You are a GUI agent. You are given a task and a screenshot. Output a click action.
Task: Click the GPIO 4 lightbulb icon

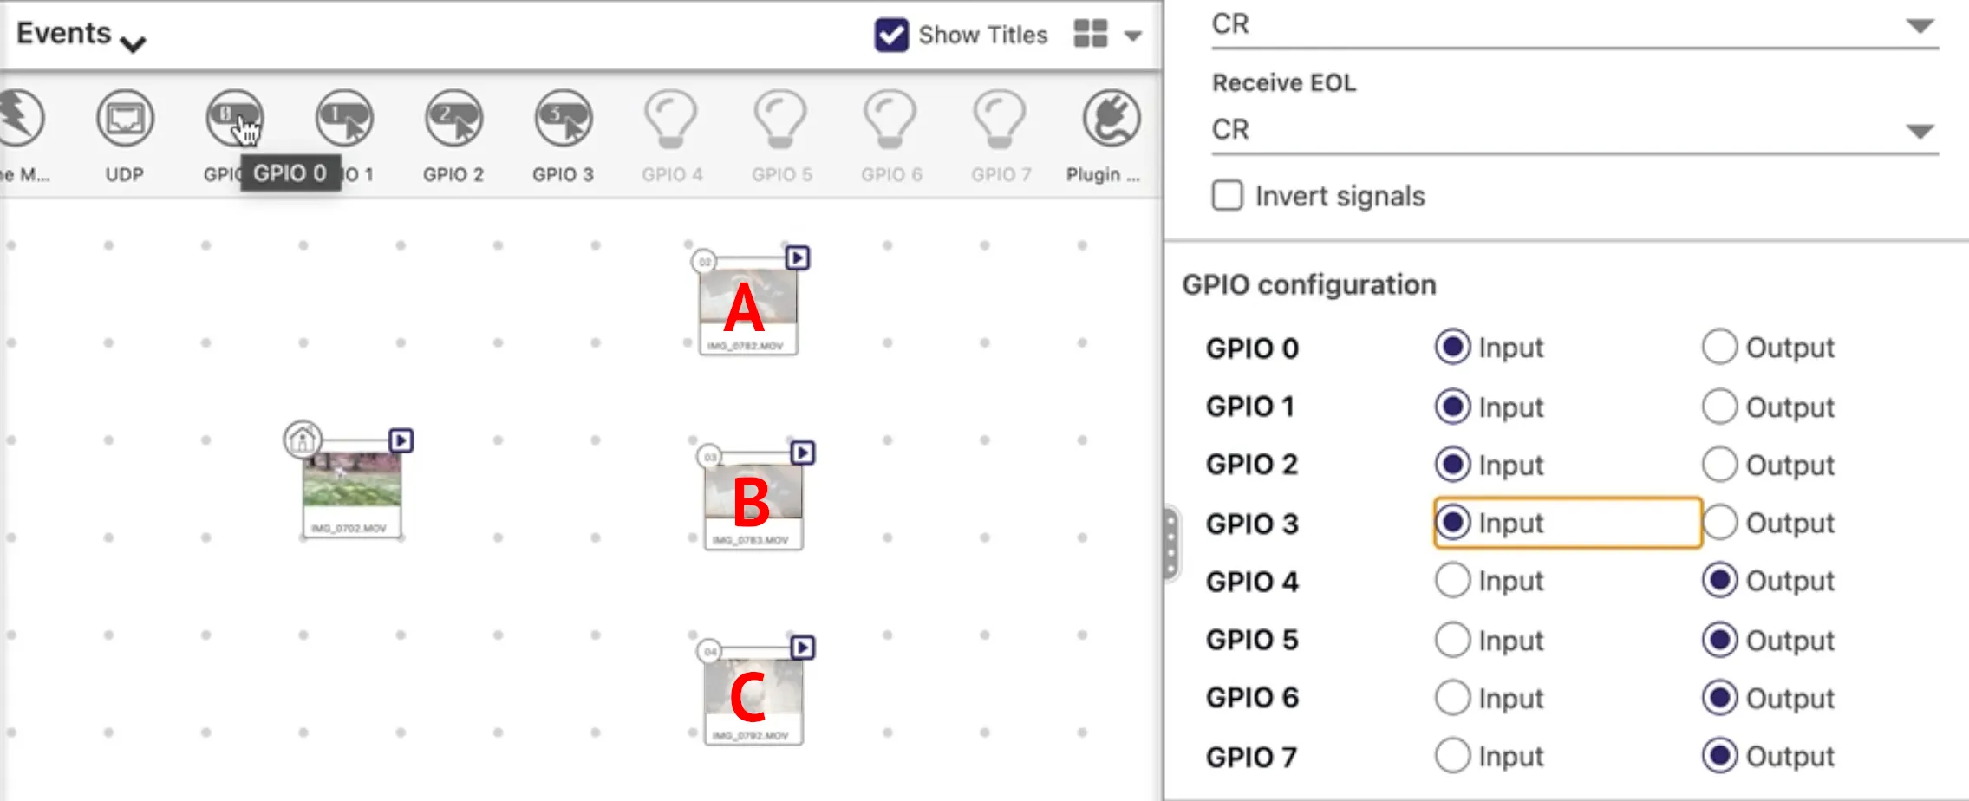point(671,119)
